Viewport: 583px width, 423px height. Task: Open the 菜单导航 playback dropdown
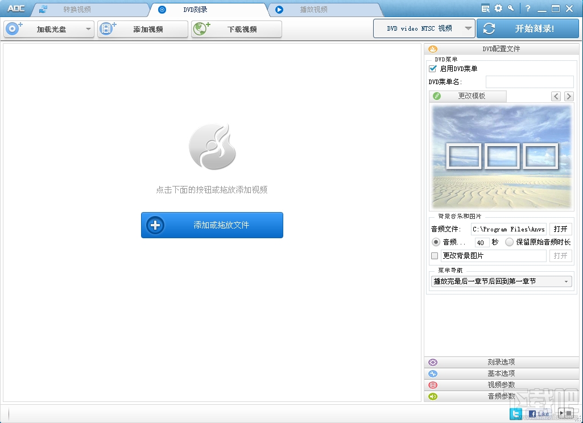click(x=501, y=281)
